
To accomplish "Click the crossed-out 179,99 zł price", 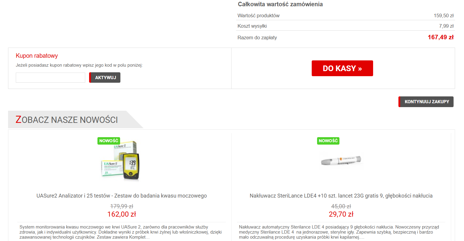I will coord(121,206).
